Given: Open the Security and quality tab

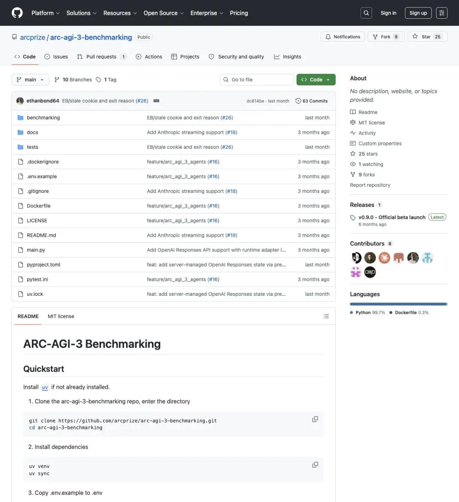Looking at the screenshot, I should (237, 57).
